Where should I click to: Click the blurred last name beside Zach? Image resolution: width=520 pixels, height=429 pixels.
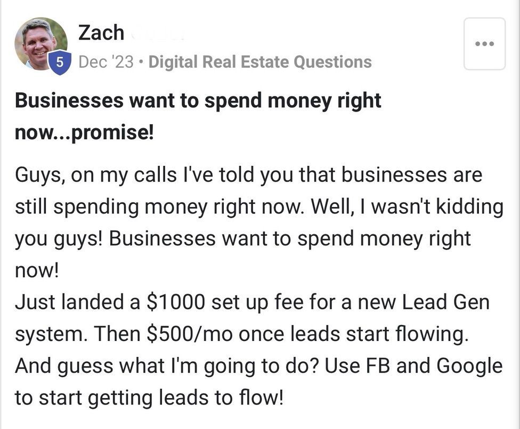[x=157, y=33]
